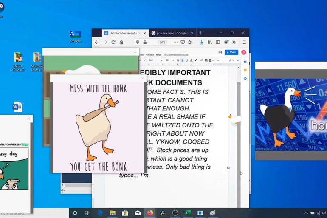Reload the page in Firefox
Image resolution: width=327 pixels, height=218 pixels.
click(x=113, y=42)
